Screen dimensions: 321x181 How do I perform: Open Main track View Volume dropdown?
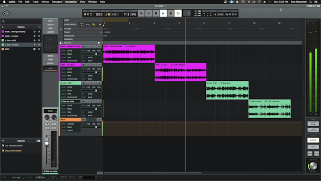coord(71,124)
